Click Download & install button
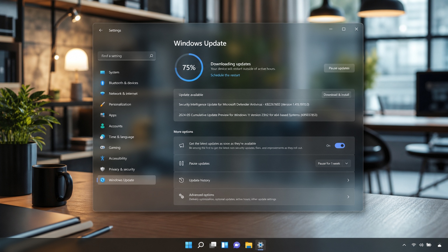 336,95
